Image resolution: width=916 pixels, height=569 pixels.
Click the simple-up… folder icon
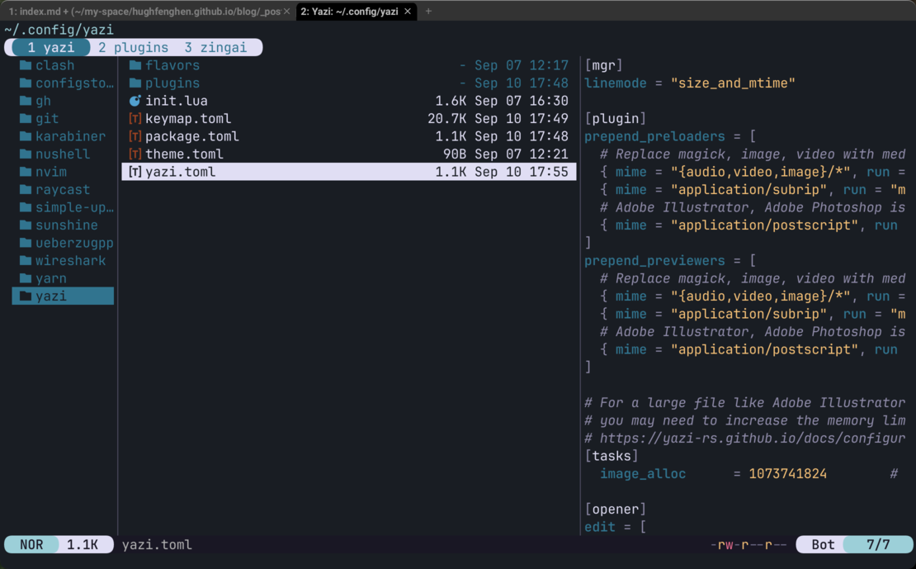[25, 207]
